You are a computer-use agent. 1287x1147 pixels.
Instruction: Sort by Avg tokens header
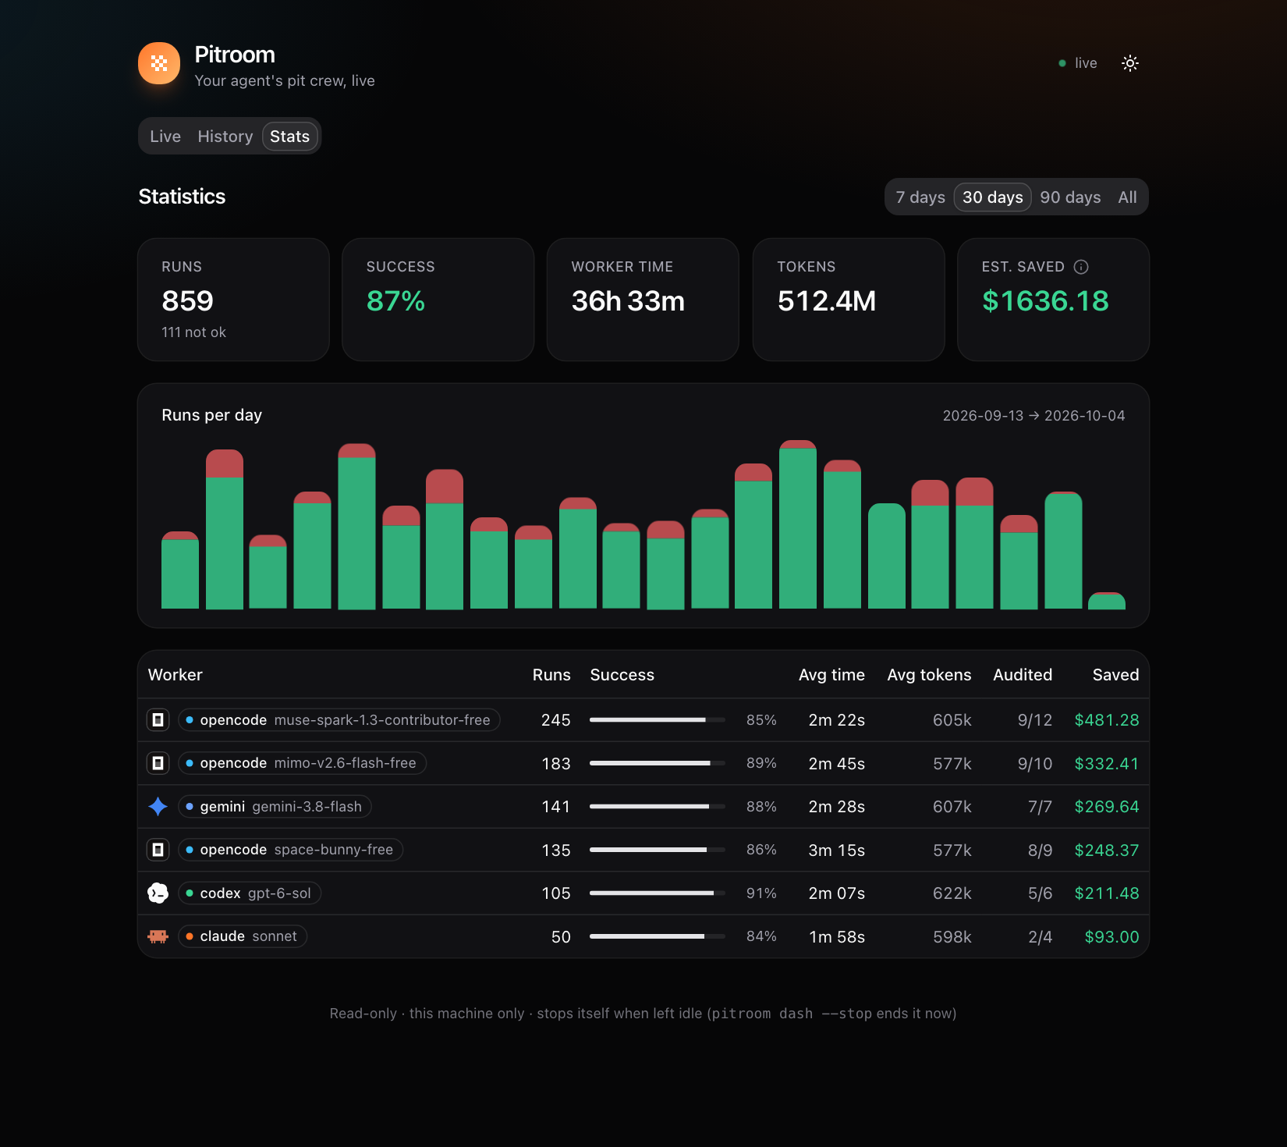coord(929,675)
